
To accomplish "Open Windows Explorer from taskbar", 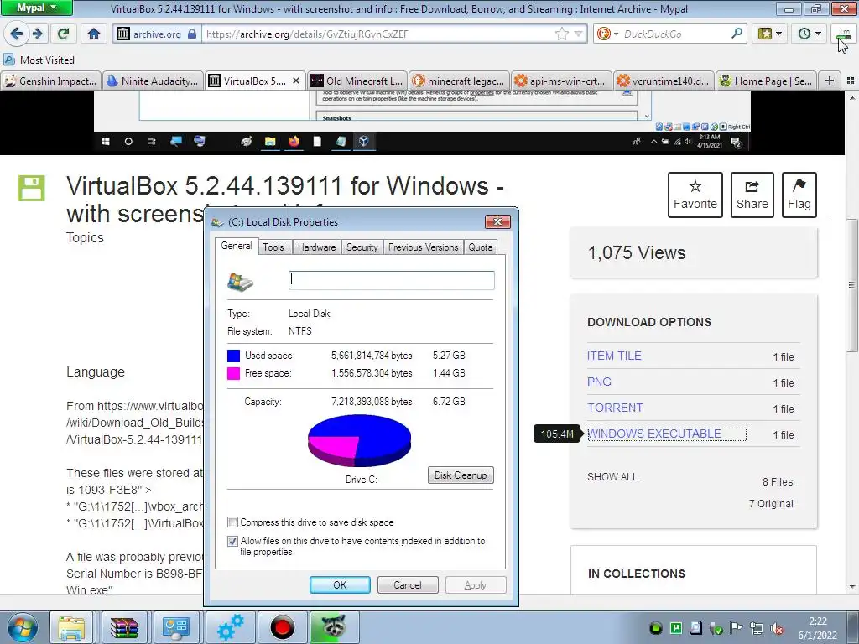I will coord(72,627).
